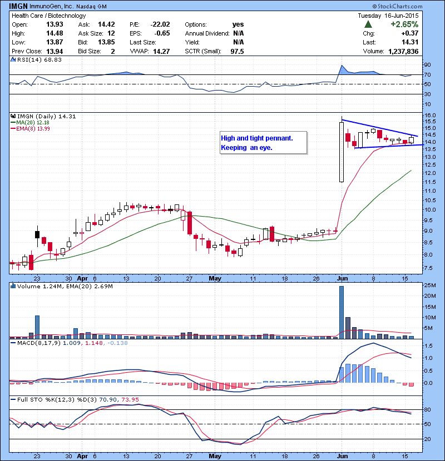
Task: Click the Ask Size value 12
Action: point(111,33)
